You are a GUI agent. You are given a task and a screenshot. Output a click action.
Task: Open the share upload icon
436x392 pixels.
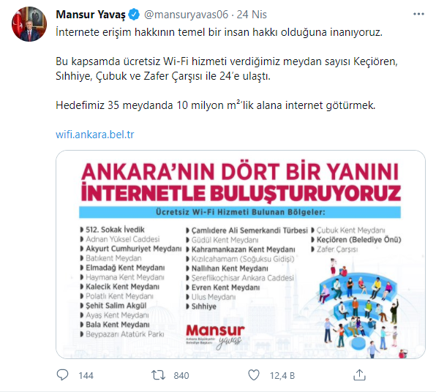[x=359, y=374]
